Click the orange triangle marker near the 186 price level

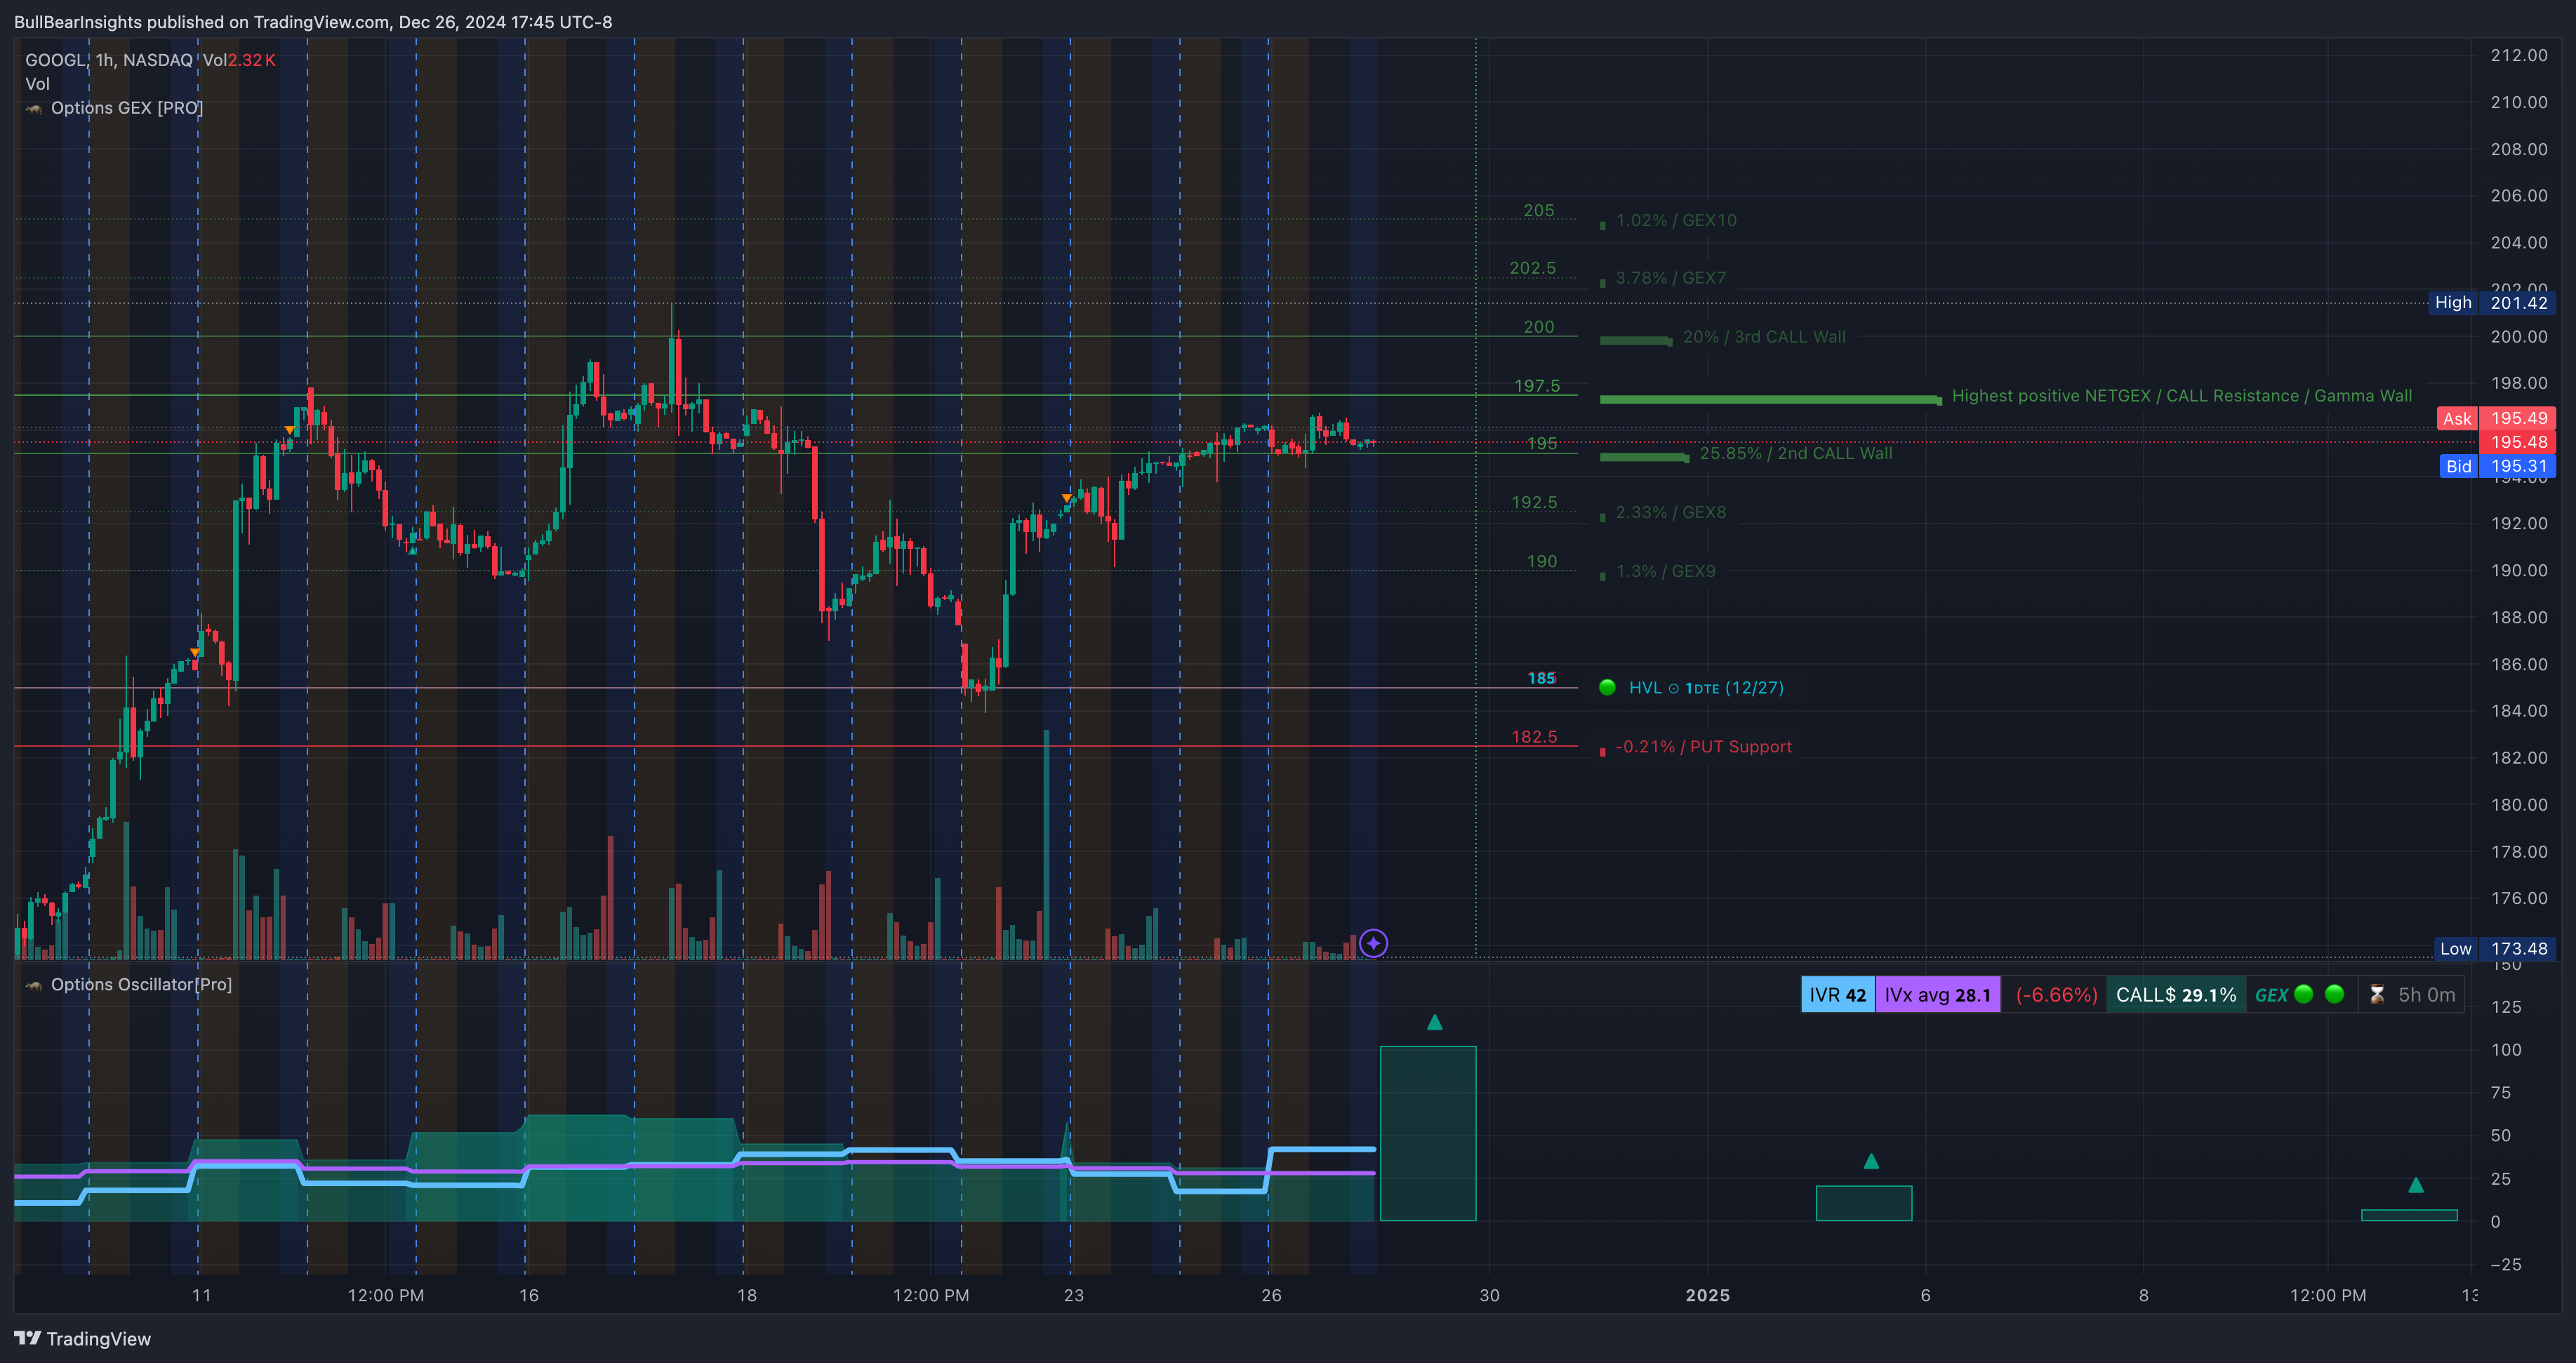point(195,653)
